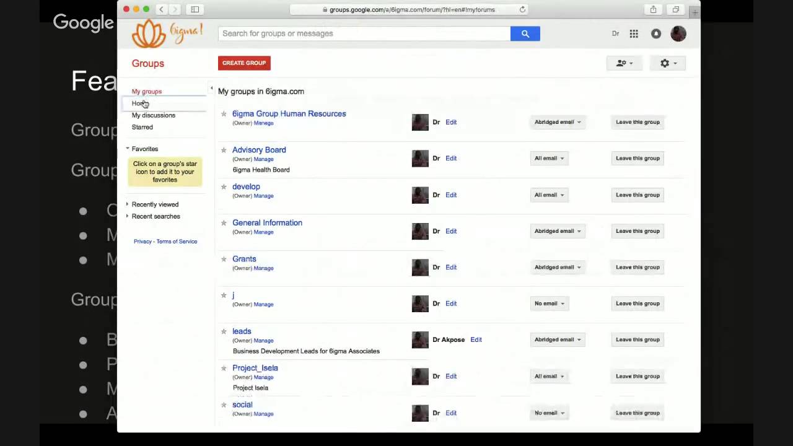Star the Advisory Board group
The image size is (793, 446).
tap(224, 150)
